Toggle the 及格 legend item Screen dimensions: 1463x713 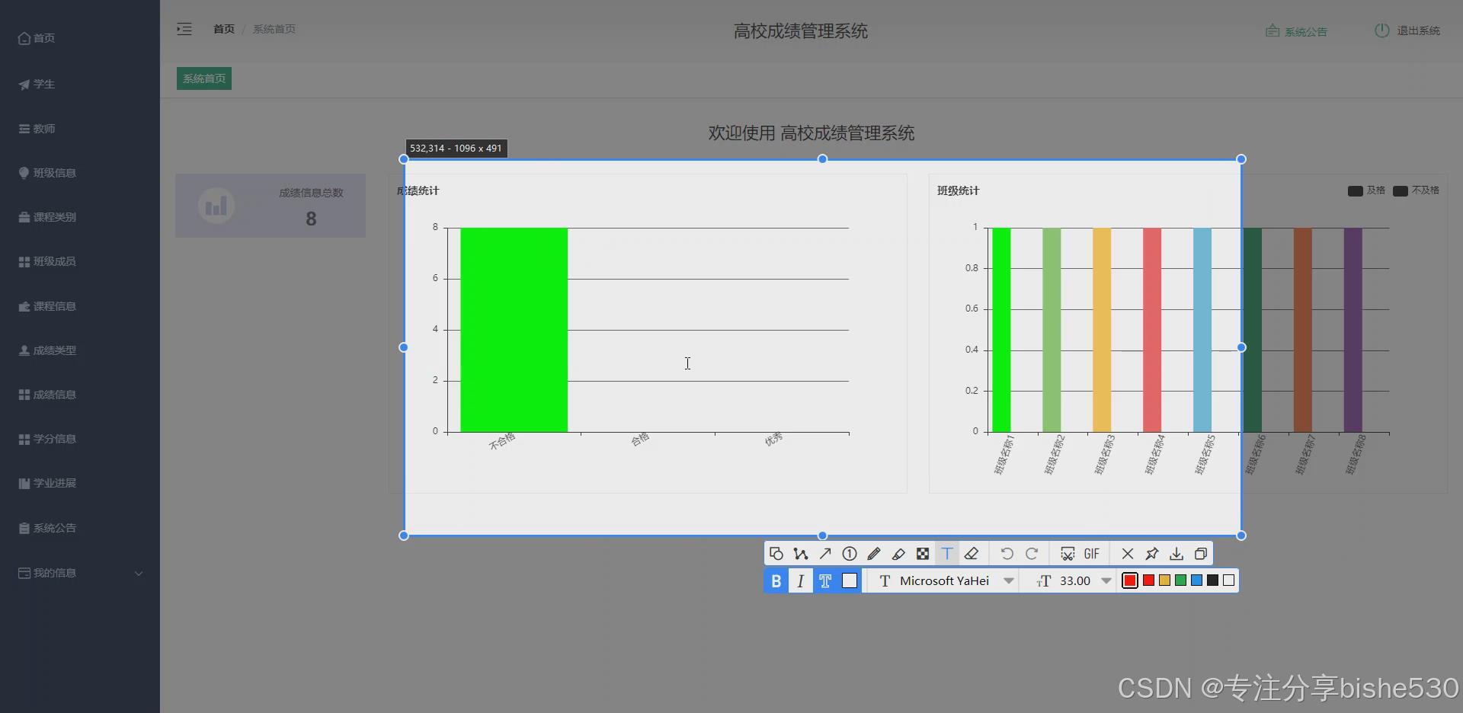[x=1366, y=190]
